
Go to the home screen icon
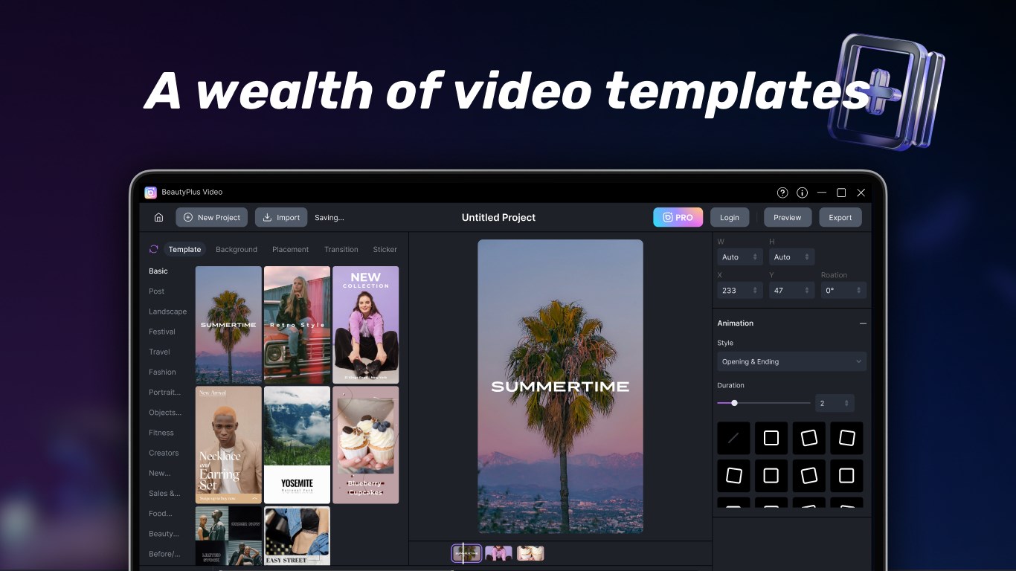coord(158,217)
